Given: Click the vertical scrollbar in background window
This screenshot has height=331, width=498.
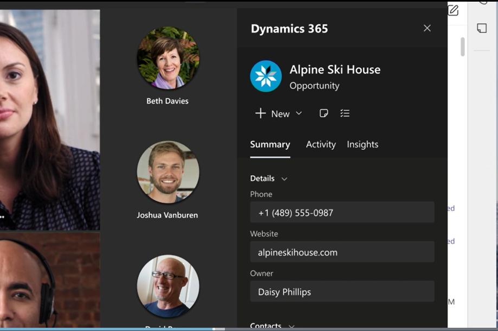Looking at the screenshot, I should click(x=463, y=47).
